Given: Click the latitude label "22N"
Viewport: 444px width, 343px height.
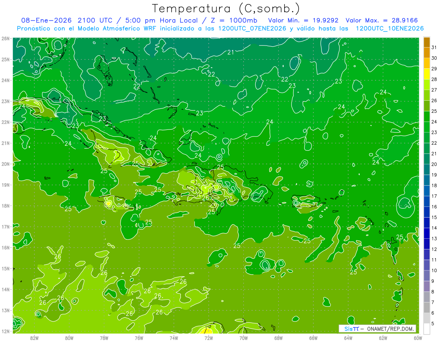Looking at the screenshot, I should click(x=5, y=122).
